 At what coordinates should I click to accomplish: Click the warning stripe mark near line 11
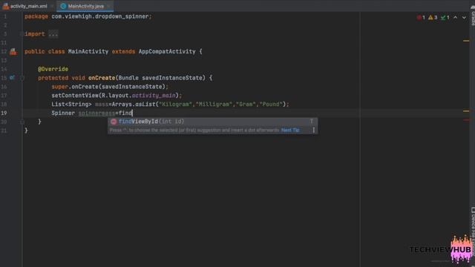466,41
